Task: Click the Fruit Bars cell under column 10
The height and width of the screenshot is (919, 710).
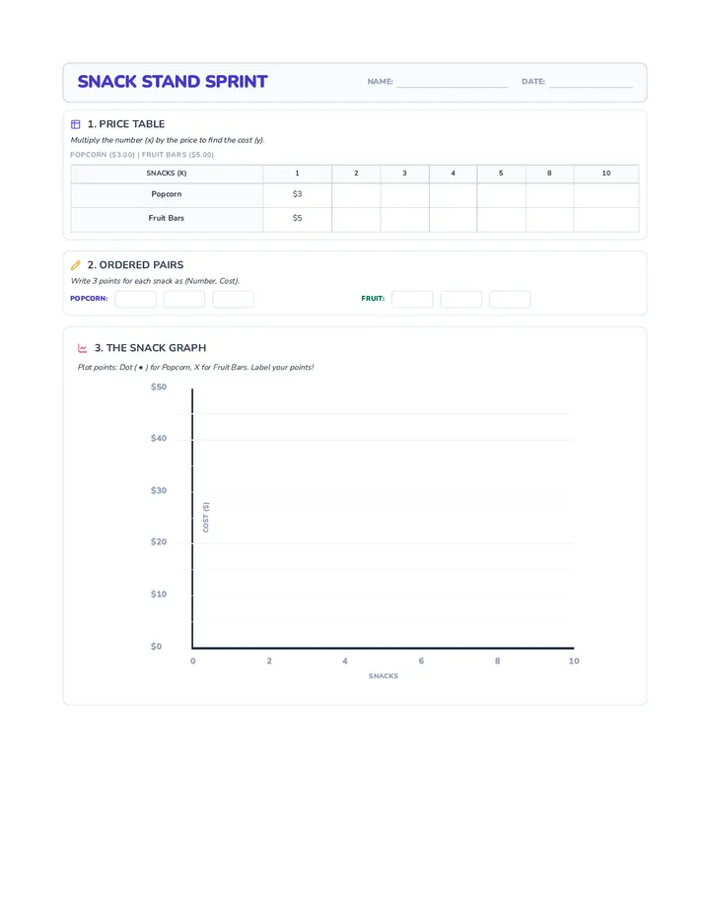Action: 606,220
